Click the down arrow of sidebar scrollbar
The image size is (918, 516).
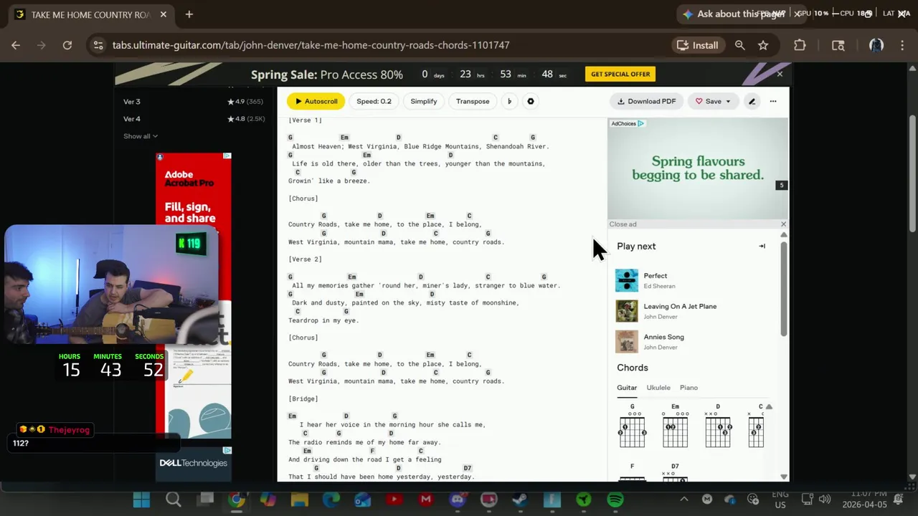pos(783,476)
